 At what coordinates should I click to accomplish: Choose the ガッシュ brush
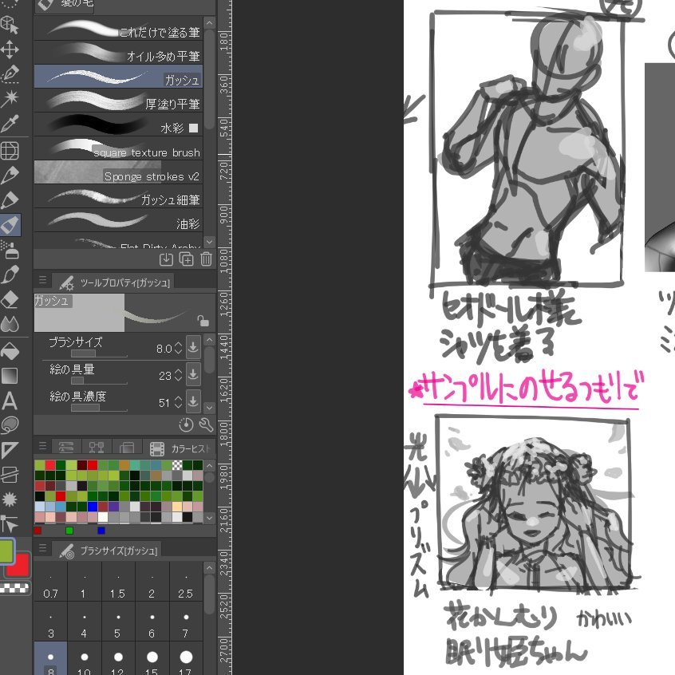118,77
